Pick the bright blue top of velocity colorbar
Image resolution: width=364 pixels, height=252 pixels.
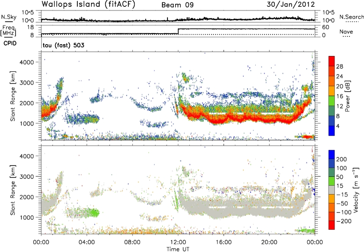(332, 155)
